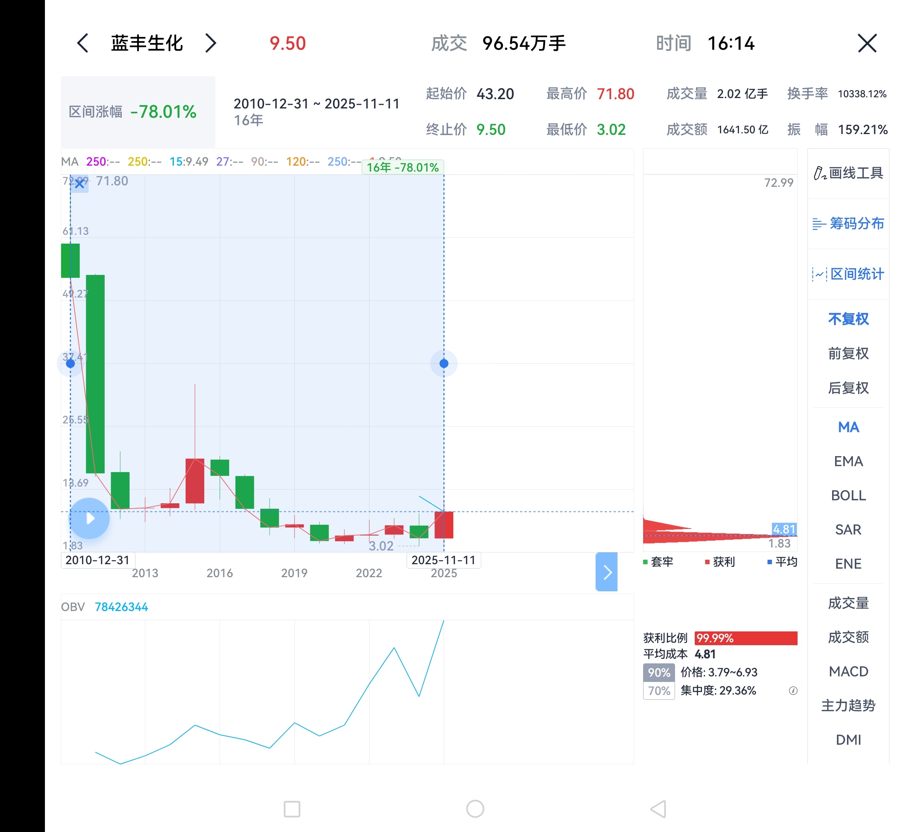
Task: Toggle the 区间统计 range statistics tool
Action: [848, 274]
